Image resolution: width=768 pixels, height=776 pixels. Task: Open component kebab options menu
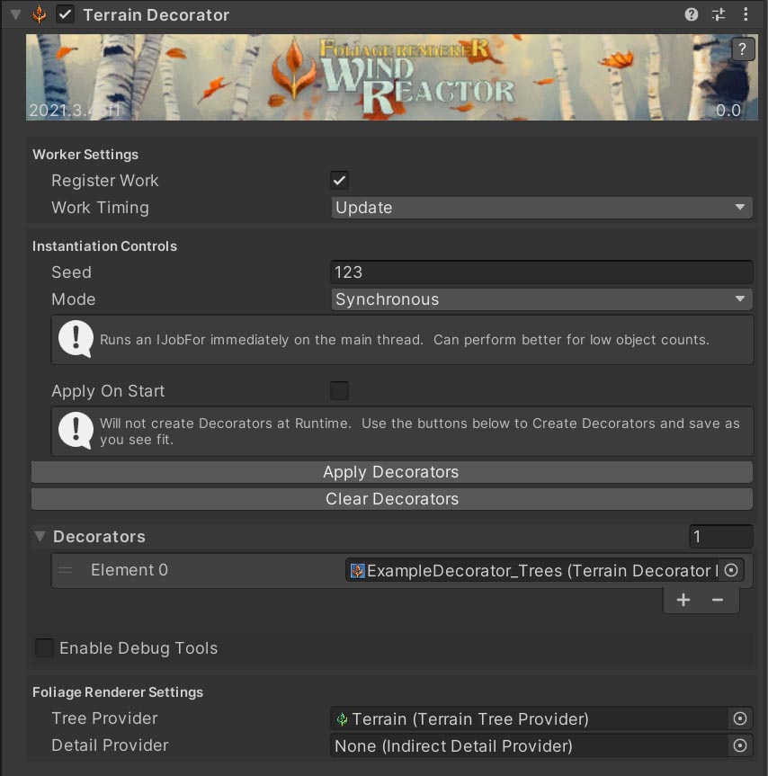(746, 14)
